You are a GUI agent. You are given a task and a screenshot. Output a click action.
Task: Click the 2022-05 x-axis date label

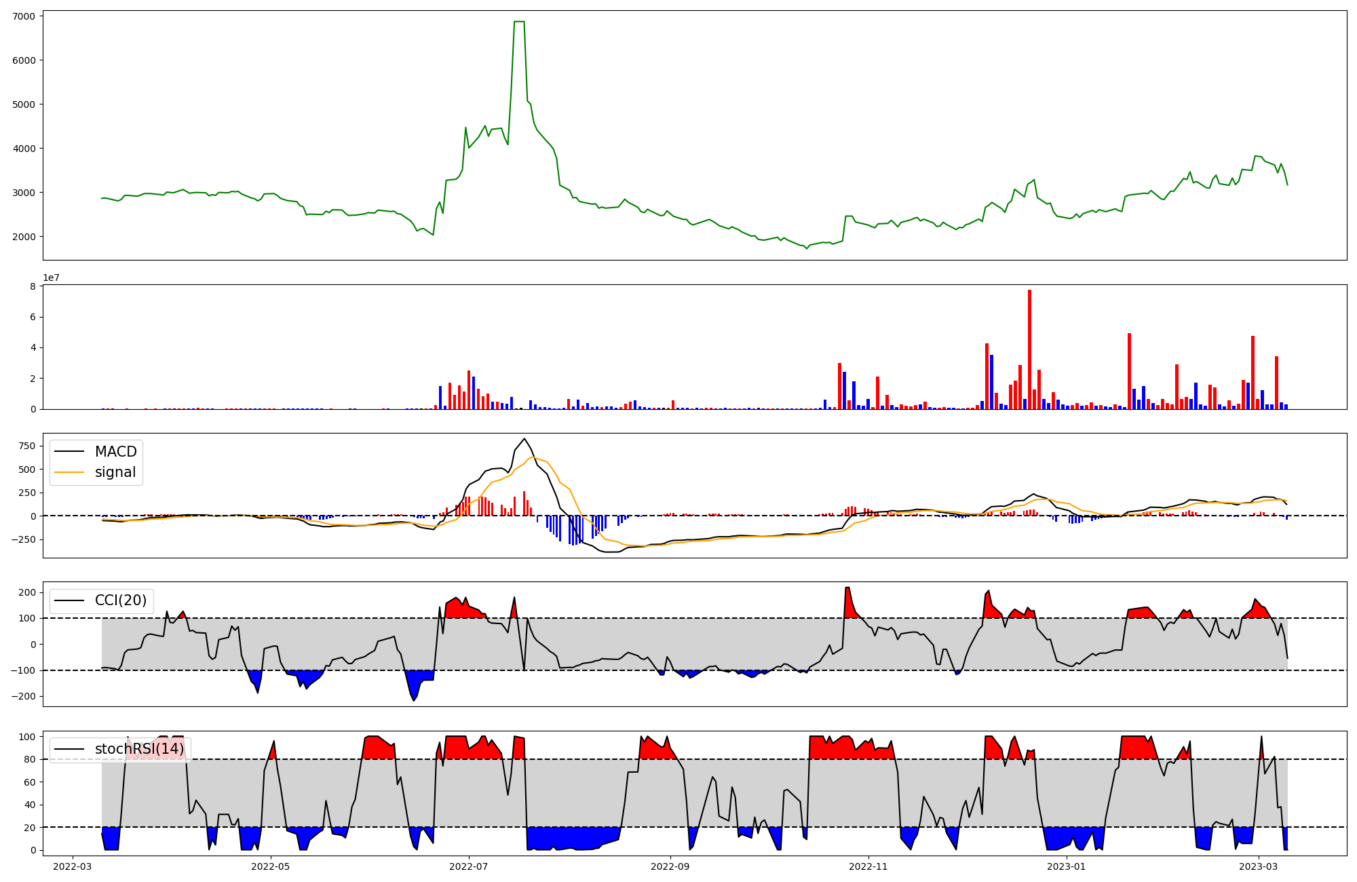(x=271, y=866)
